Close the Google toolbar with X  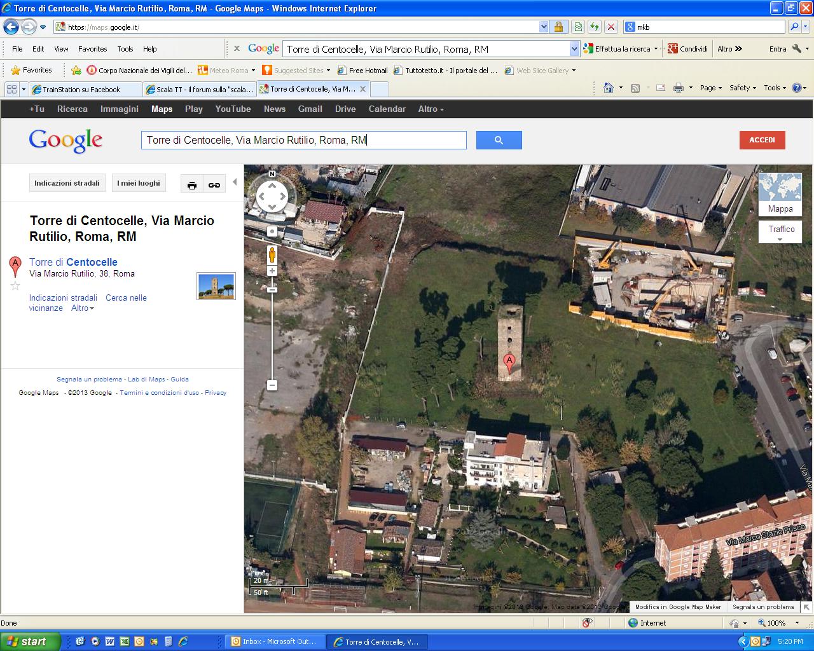click(237, 48)
